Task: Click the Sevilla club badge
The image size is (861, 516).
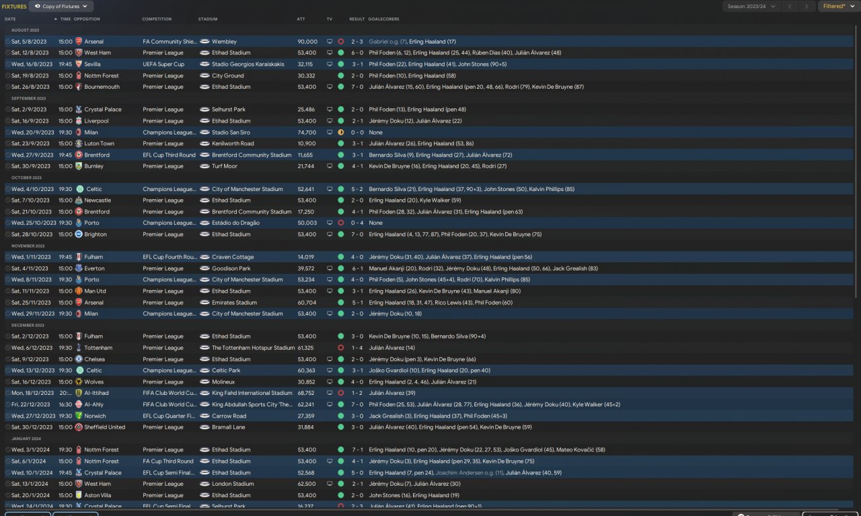Action: coord(79,65)
